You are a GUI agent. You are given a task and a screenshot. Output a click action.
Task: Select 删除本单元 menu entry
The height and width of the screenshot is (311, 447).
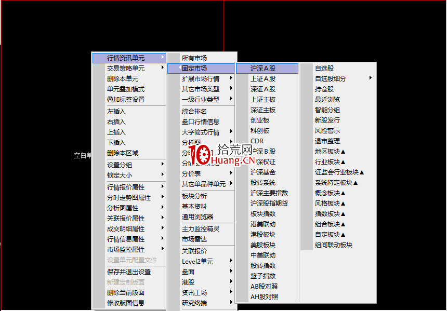click(129, 78)
